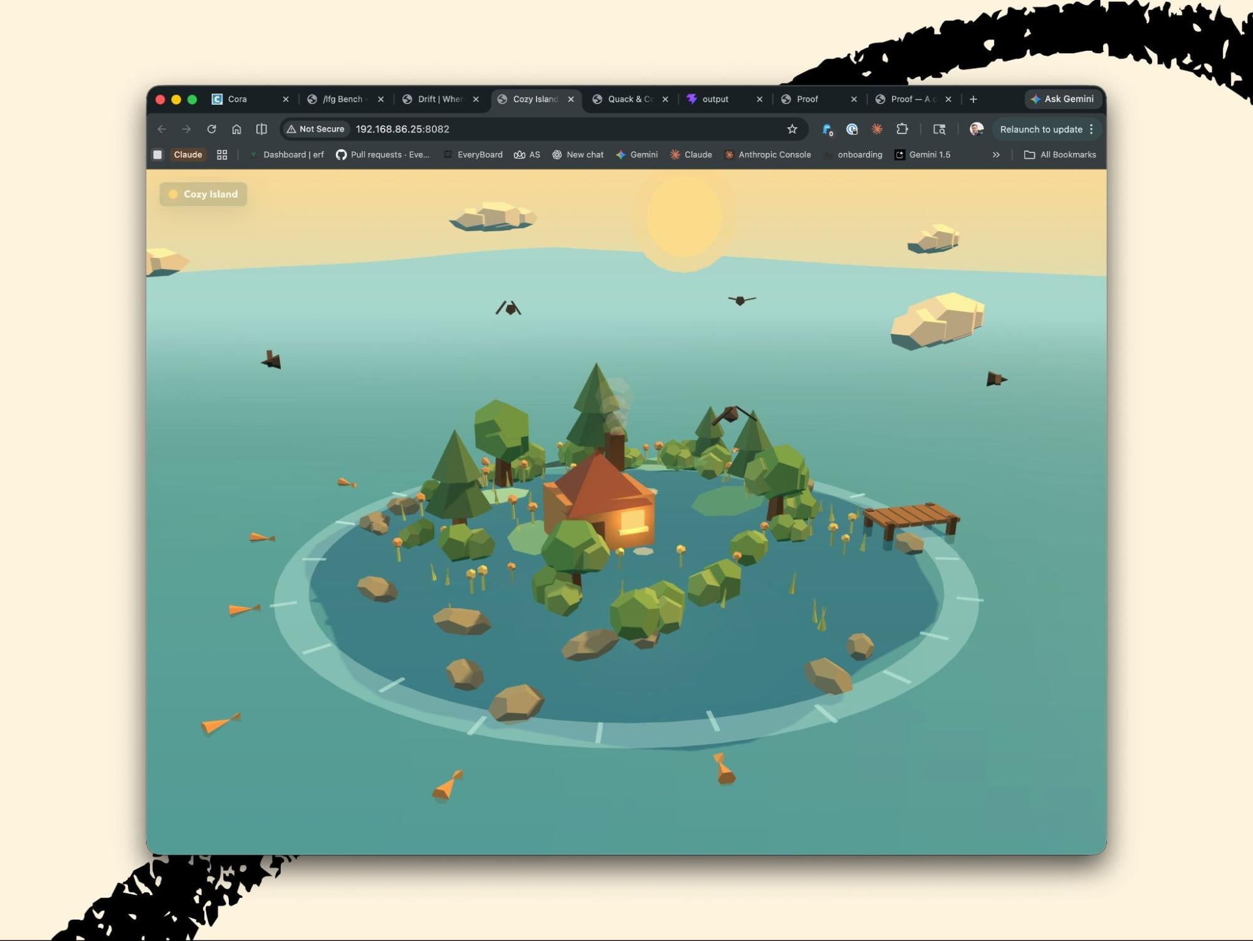Click the Not Secure site info chip
This screenshot has height=941, width=1253.
(316, 129)
